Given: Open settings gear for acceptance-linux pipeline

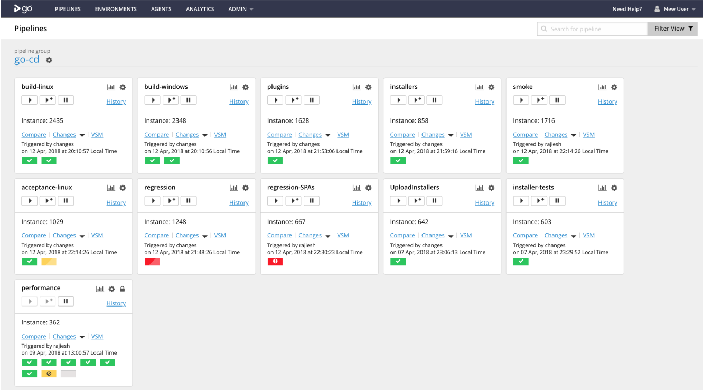Looking at the screenshot, I should click(123, 188).
